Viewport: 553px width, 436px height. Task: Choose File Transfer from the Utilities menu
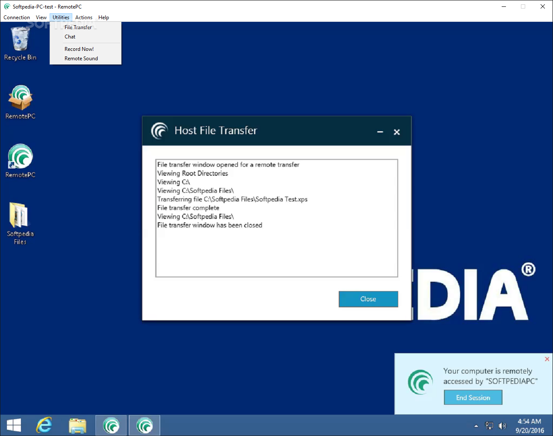(86, 27)
